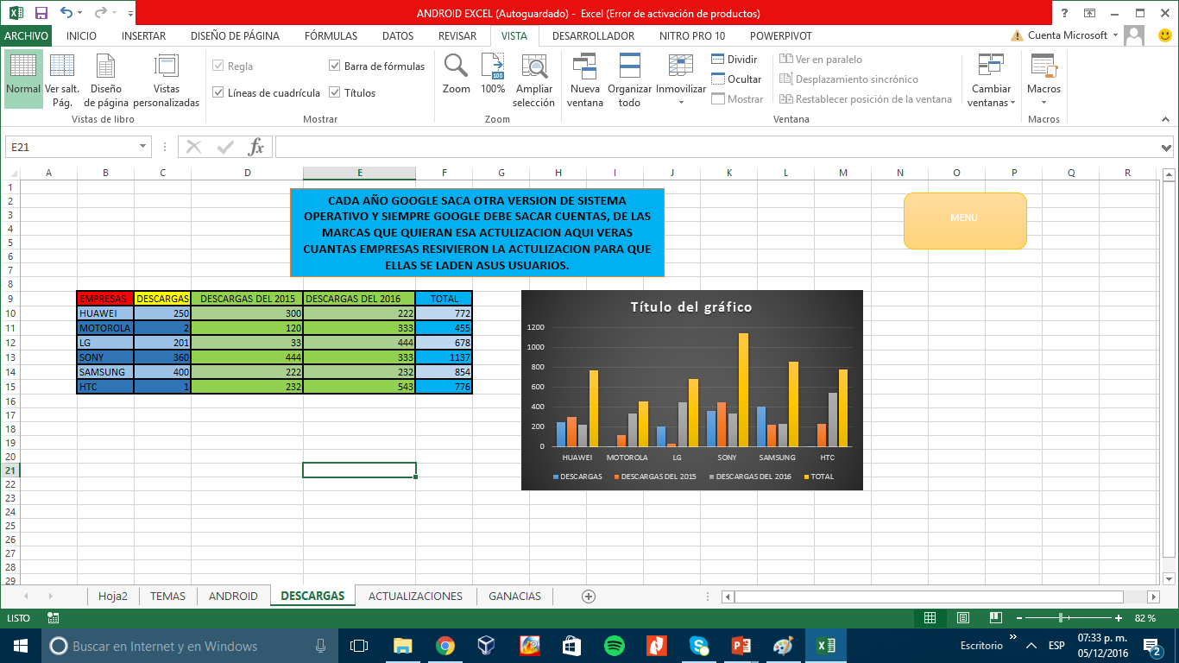Select the Diseño de página view icon
Screen dimensions: 1179x663
coord(105,67)
